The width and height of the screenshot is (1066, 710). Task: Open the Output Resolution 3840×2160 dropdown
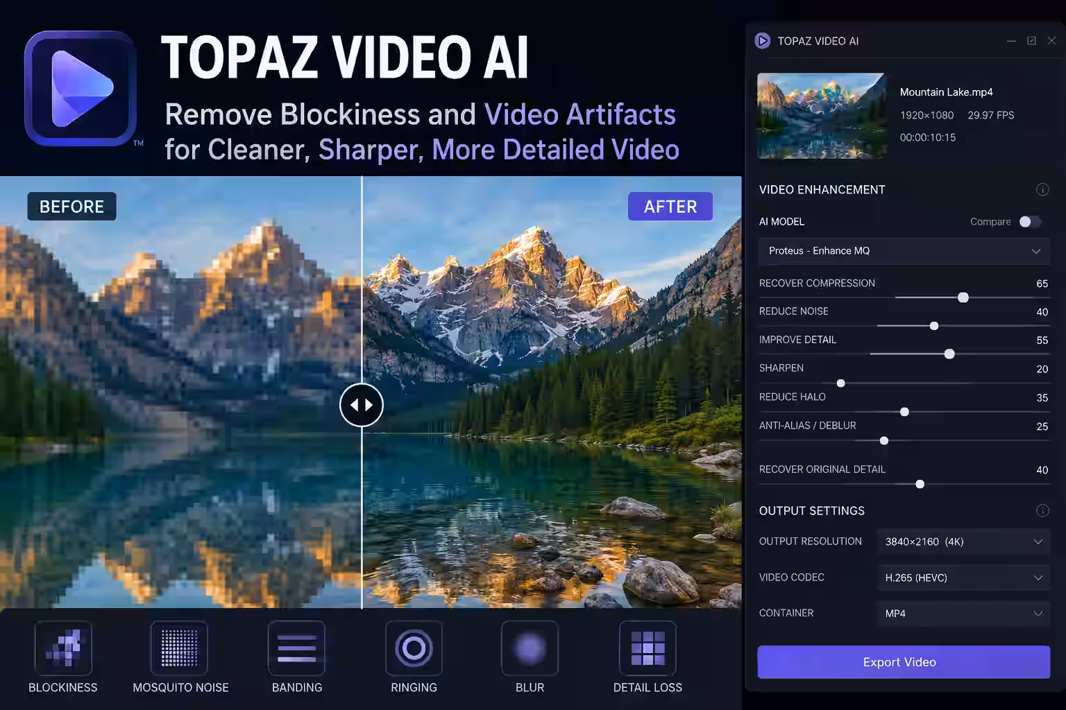pyautogui.click(x=963, y=542)
